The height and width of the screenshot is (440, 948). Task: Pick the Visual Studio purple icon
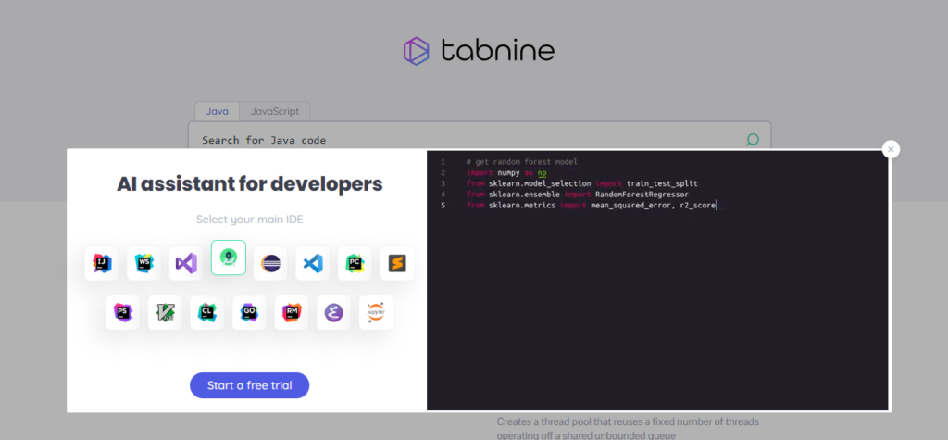(186, 263)
